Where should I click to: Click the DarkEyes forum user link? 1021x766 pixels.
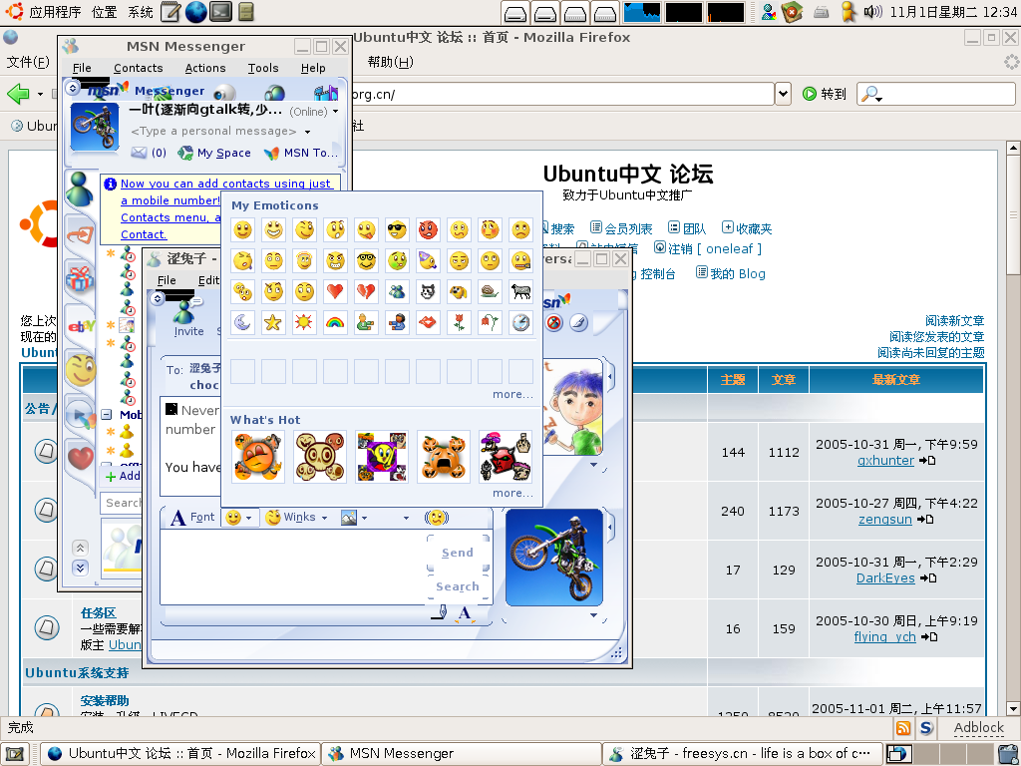tap(885, 578)
